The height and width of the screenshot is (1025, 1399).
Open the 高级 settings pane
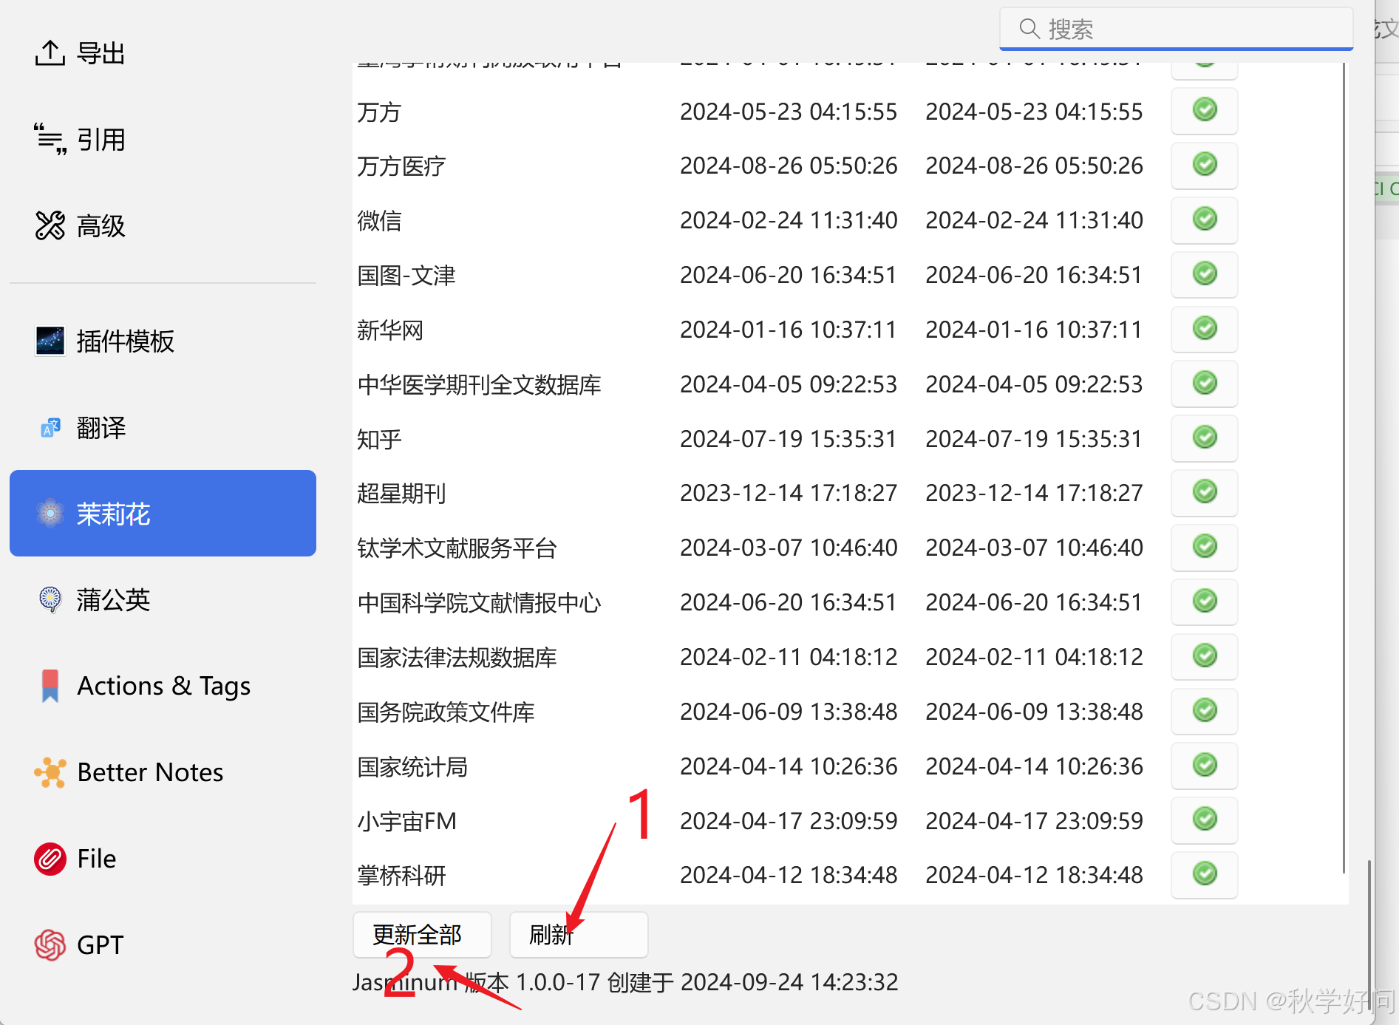tap(163, 225)
